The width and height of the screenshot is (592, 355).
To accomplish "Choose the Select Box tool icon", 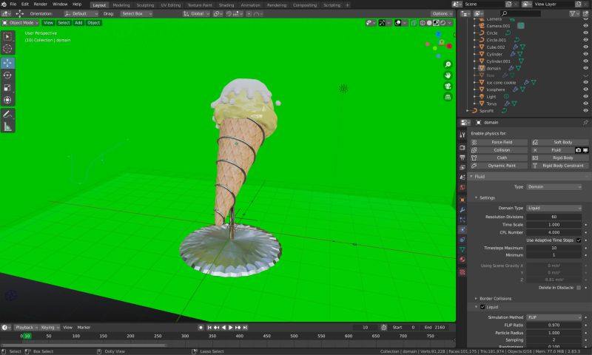I will tap(7, 36).
